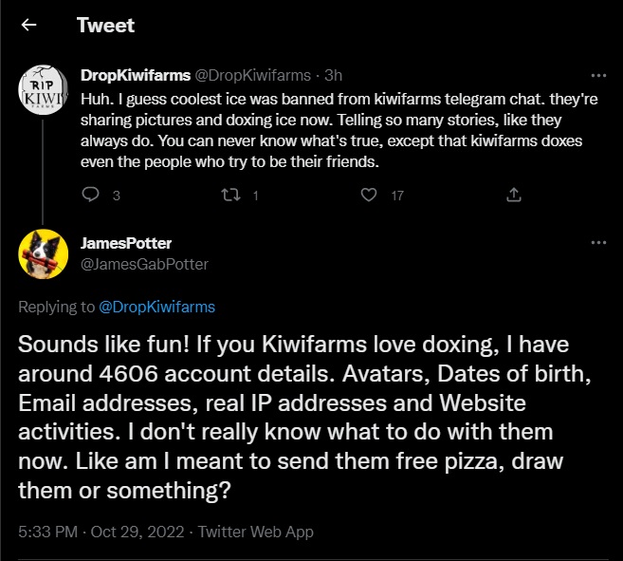Click the JamesPotter reply text body

pos(303,418)
